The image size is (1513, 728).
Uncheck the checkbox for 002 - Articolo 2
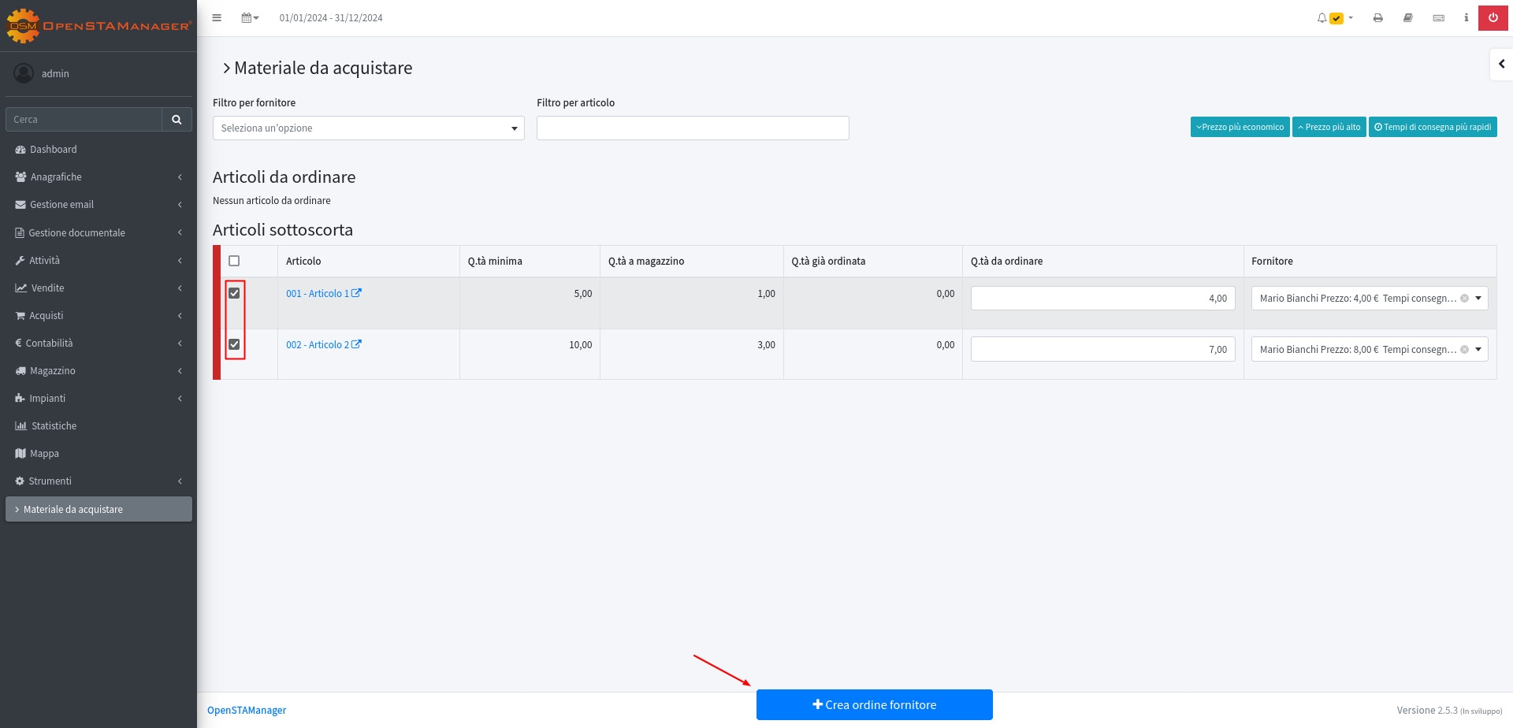click(234, 344)
